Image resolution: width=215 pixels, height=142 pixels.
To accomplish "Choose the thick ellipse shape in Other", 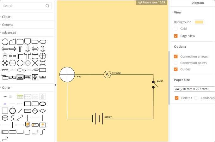I will click(42, 104).
